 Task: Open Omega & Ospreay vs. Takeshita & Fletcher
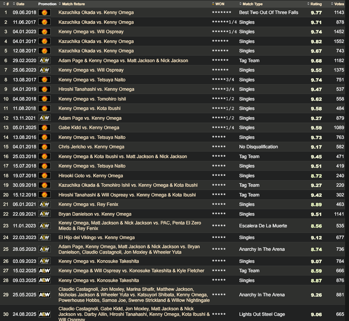tap(131, 271)
